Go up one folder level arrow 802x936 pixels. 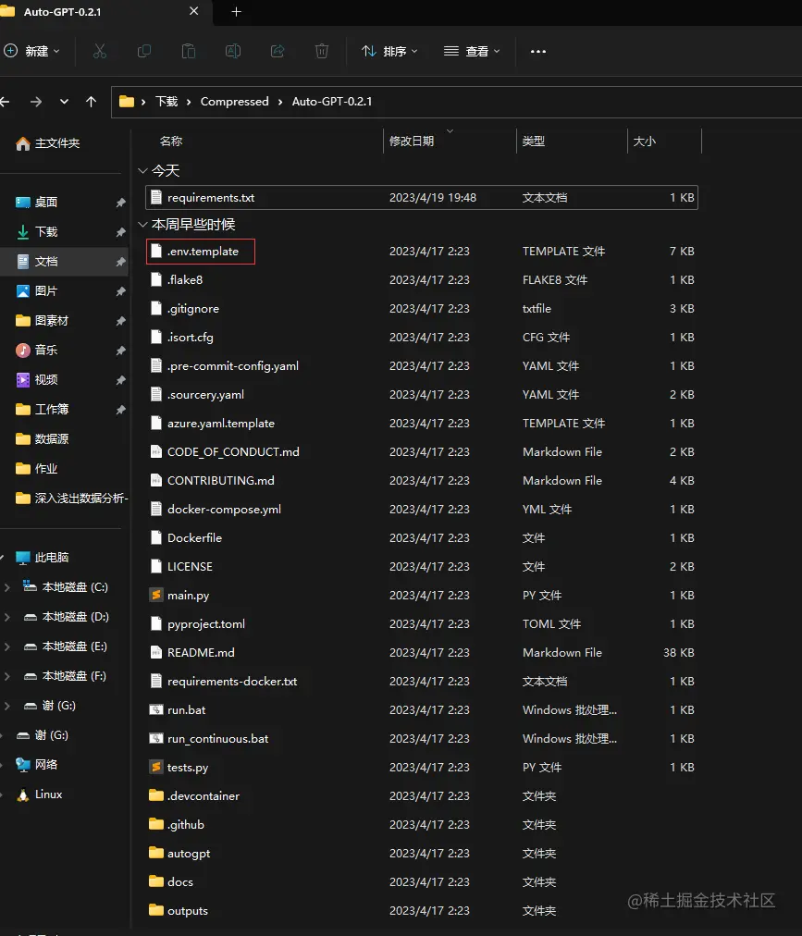point(91,102)
